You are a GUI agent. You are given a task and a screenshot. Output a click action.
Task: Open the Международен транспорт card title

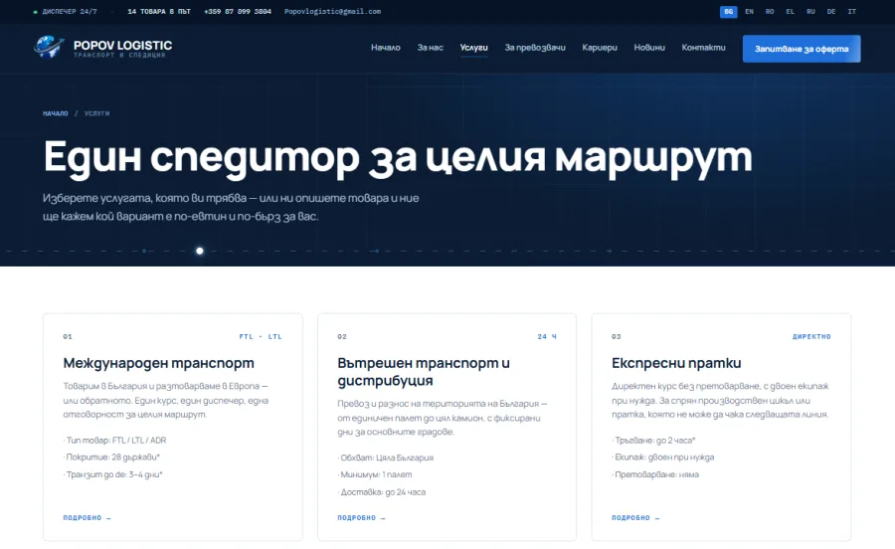(159, 363)
